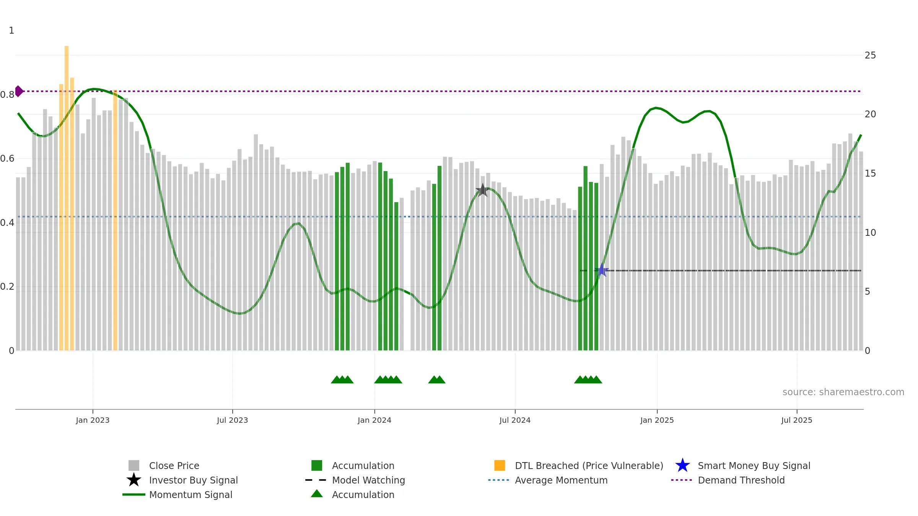Click the Jan 2023 axis label

coord(93,420)
